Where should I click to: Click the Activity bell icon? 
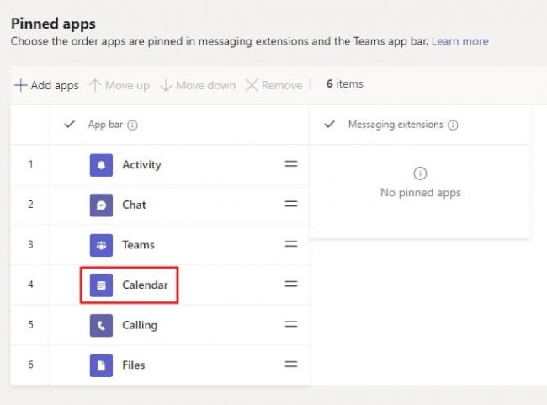101,165
